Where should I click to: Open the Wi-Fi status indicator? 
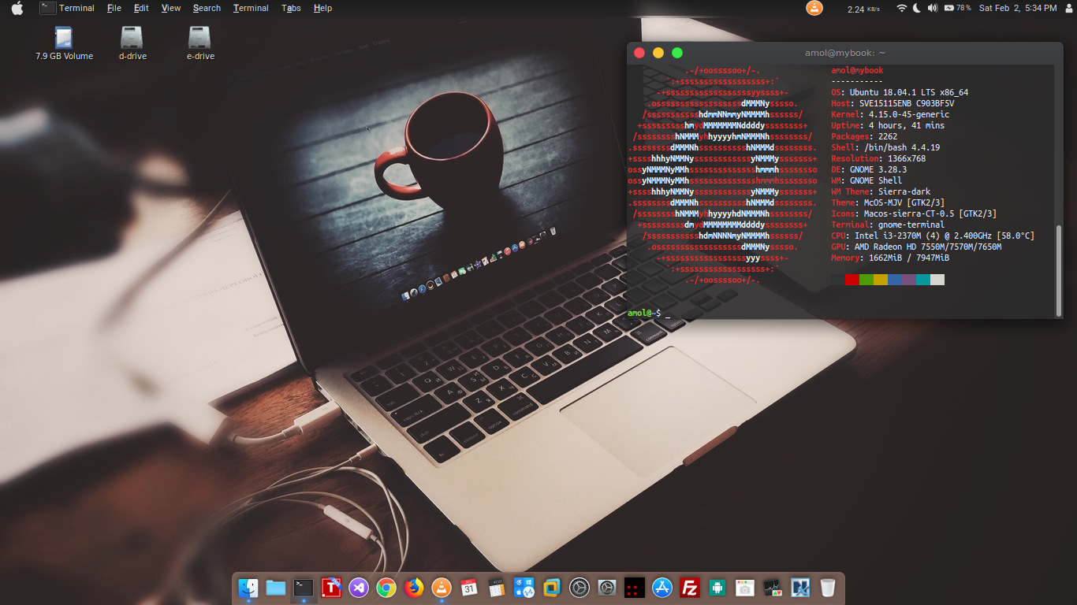902,8
